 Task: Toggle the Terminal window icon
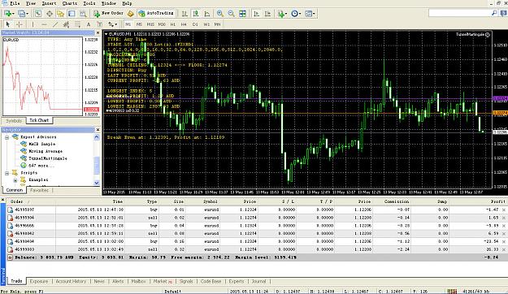click(x=72, y=13)
